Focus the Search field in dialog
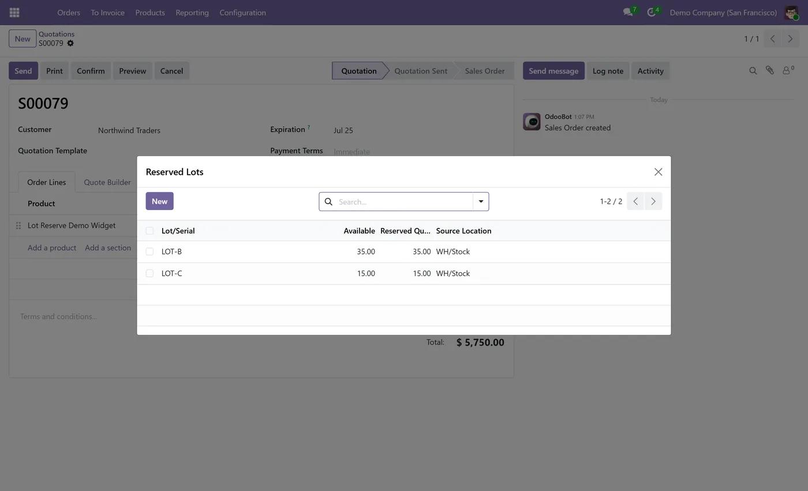 (405, 201)
